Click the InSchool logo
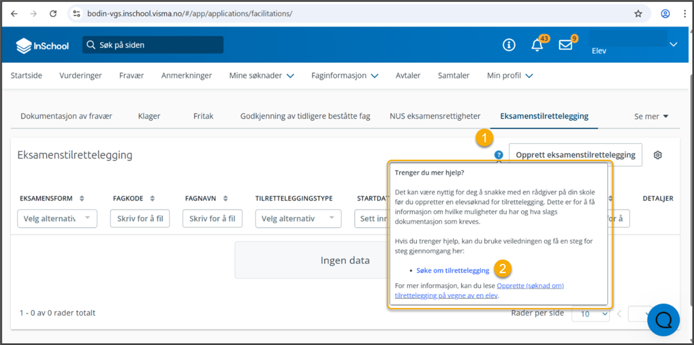Viewport: 694px width, 345px height. point(42,45)
